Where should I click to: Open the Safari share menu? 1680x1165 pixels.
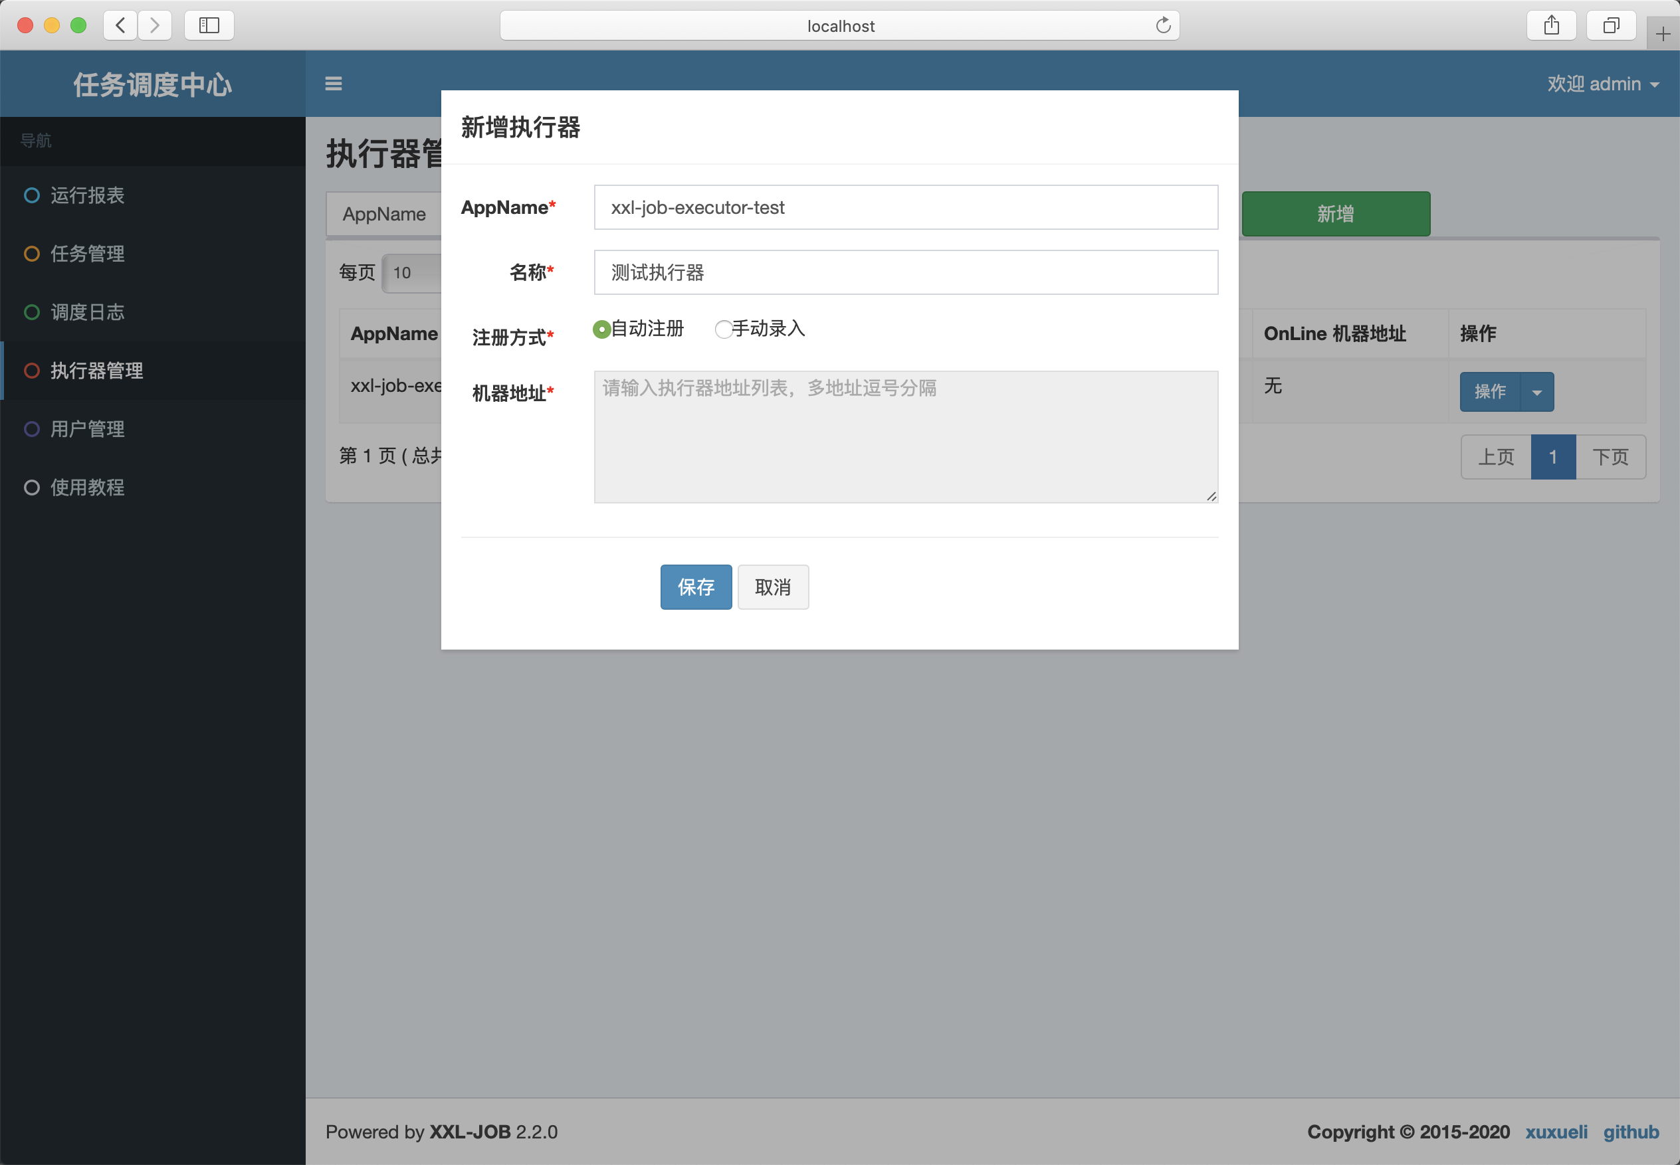pos(1552,25)
